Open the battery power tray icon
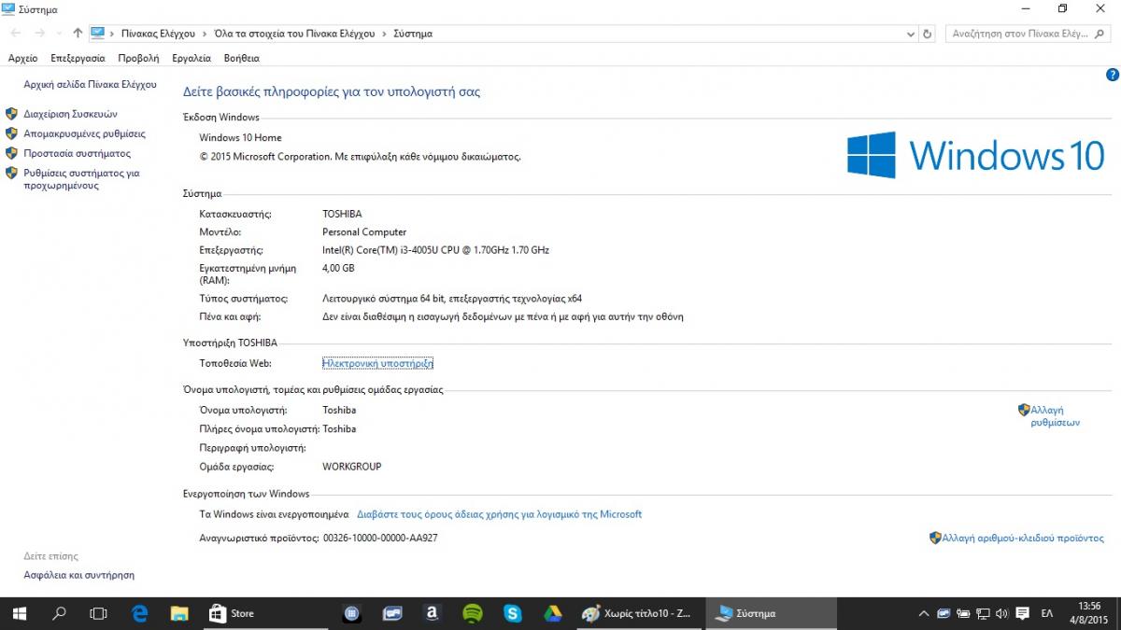This screenshot has height=630, width=1121. tap(963, 613)
